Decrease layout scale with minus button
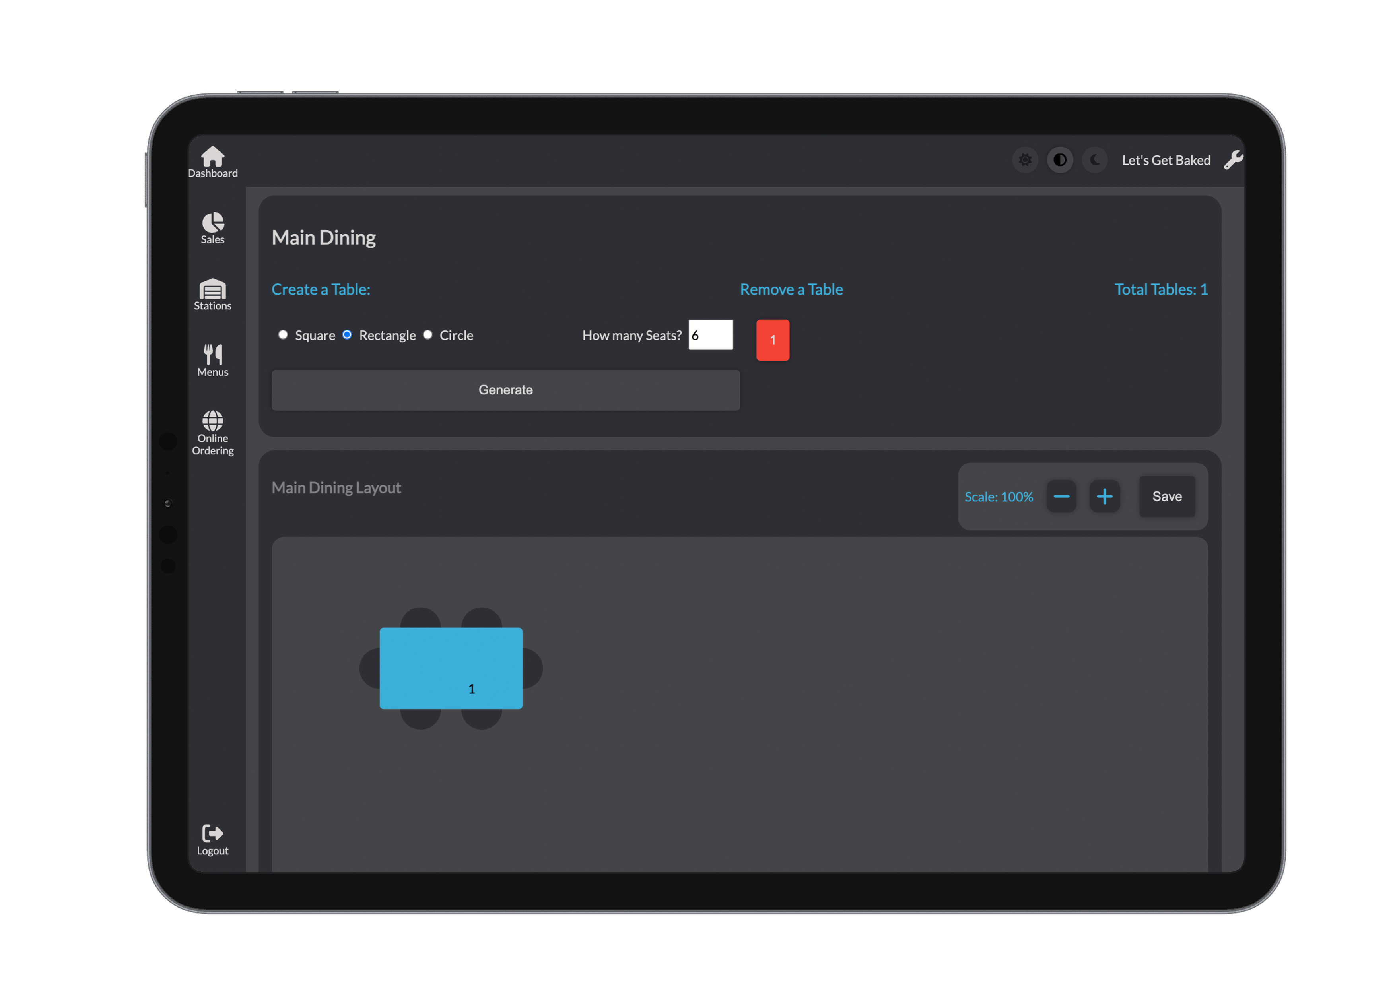1395x986 pixels. (x=1061, y=496)
